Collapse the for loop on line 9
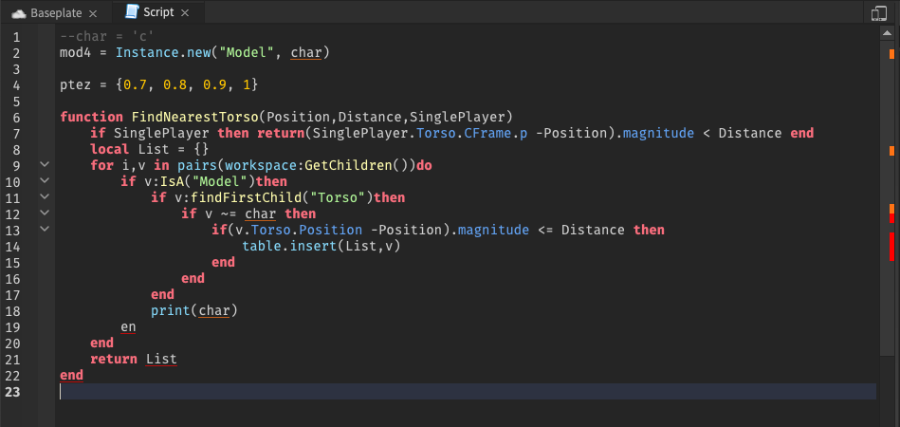This screenshot has width=900, height=427. (x=45, y=164)
